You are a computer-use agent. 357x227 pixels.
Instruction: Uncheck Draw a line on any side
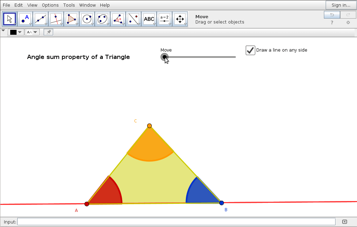(x=250, y=50)
